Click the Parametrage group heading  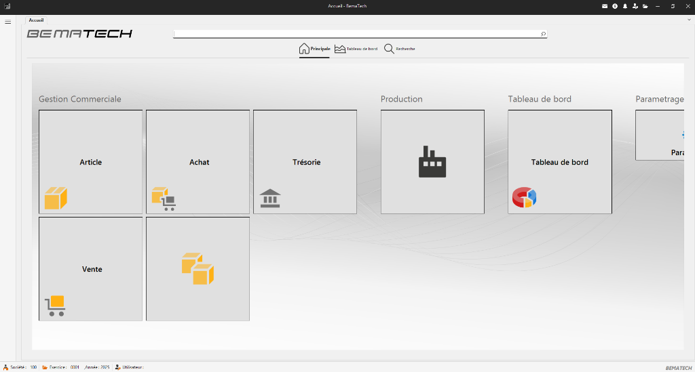(x=660, y=99)
